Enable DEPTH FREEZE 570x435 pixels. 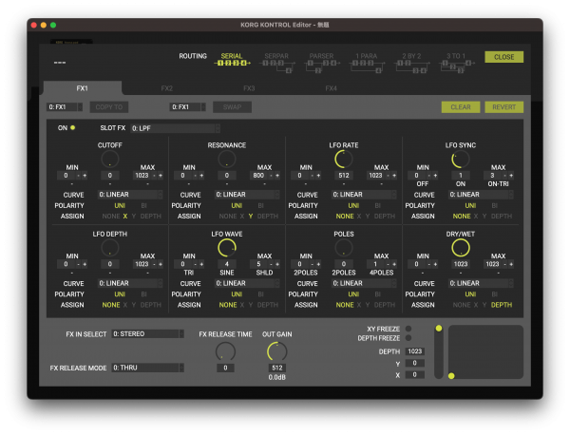coord(409,337)
